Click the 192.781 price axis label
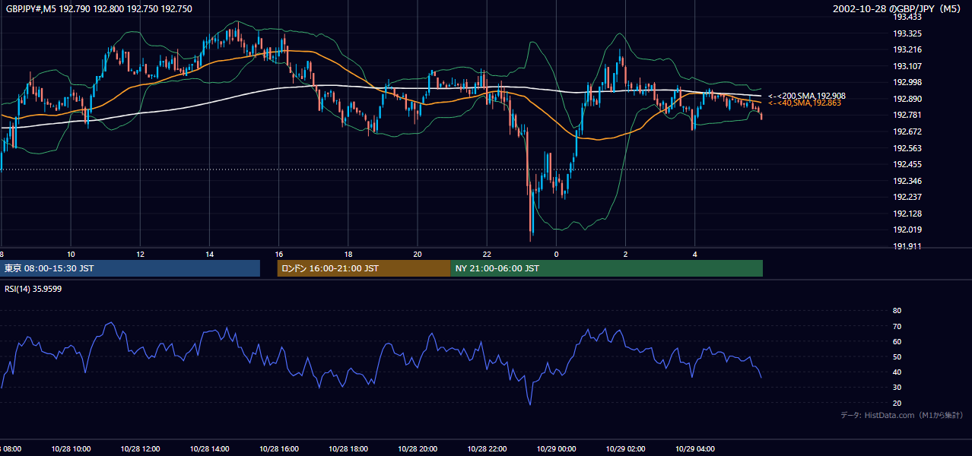This screenshot has height=456, width=972. tap(907, 115)
